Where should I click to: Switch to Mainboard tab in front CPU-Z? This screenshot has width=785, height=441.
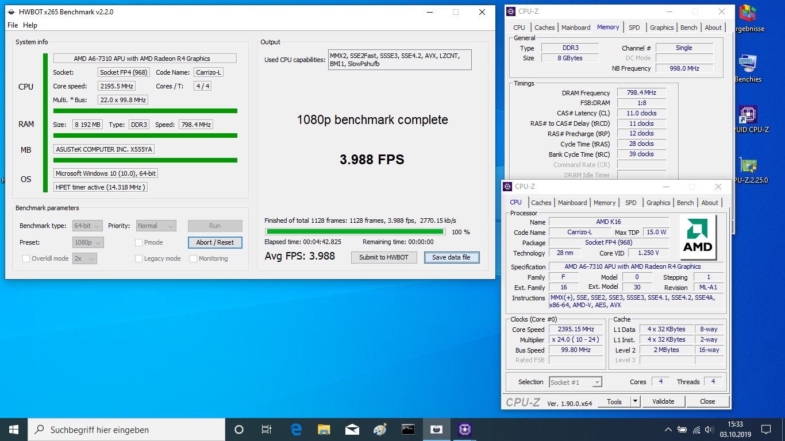coord(572,203)
